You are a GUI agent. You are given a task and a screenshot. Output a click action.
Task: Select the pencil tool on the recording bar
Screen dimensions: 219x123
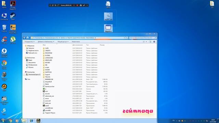[84, 5]
